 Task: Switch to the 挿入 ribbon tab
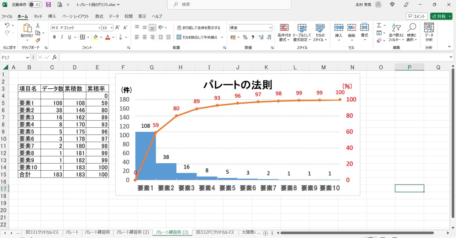click(52, 16)
